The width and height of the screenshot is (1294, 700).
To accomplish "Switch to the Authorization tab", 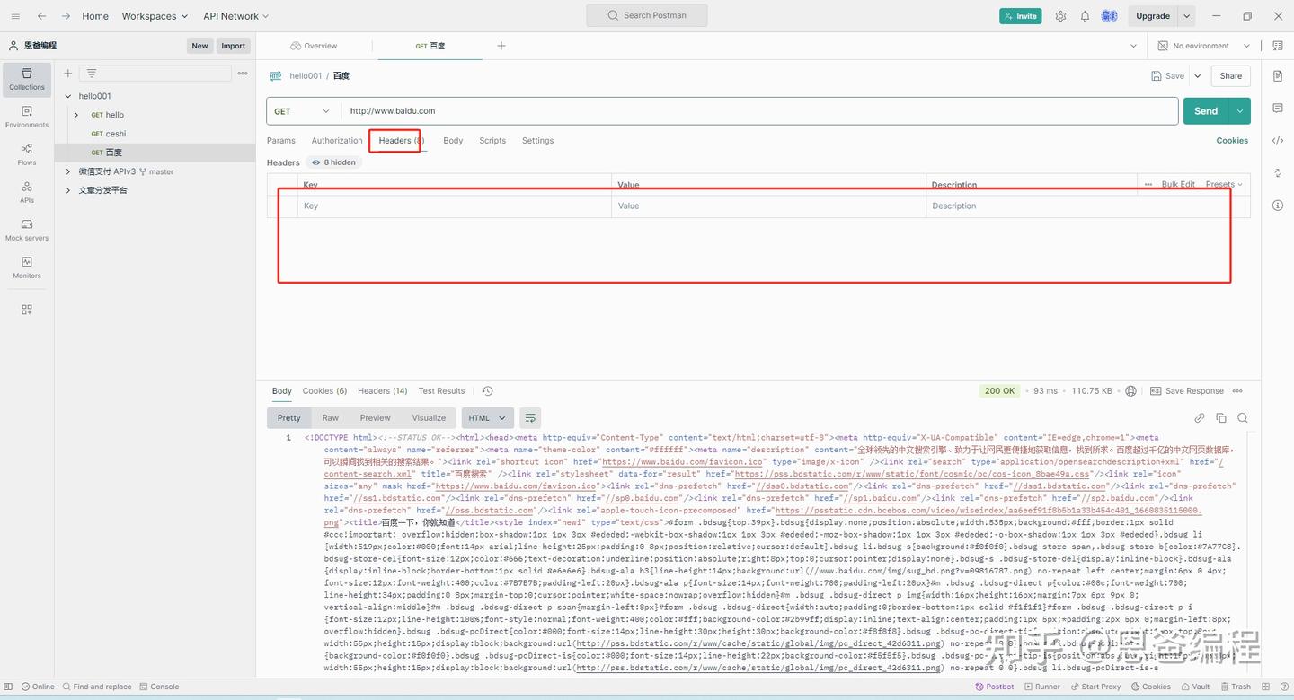I will [337, 140].
